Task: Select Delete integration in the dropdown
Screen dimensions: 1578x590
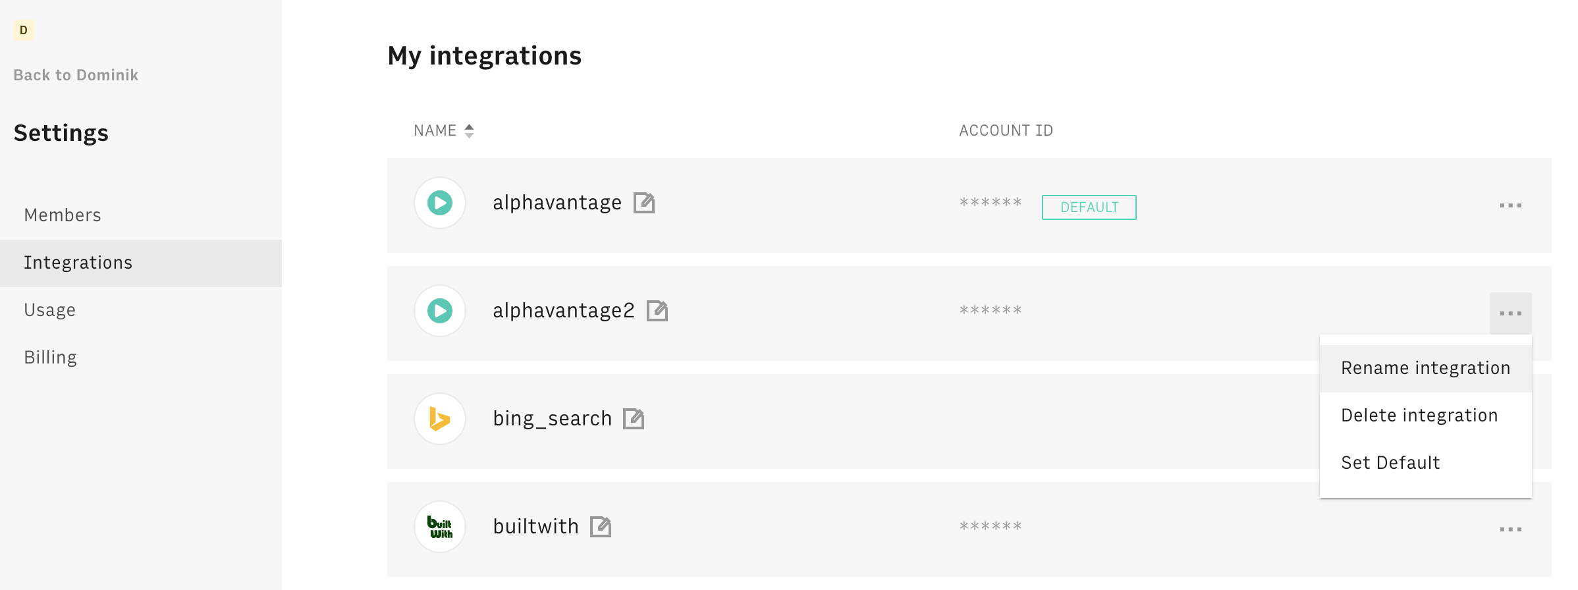Action: (x=1419, y=416)
